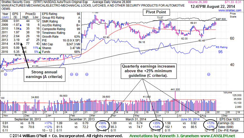Screen dimensions: 244x138
Task: Click the Strattec Security Corp company name
Action: pos(16,2)
